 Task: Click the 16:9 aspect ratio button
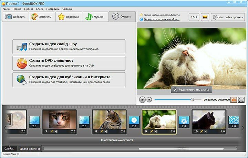pos(195,17)
